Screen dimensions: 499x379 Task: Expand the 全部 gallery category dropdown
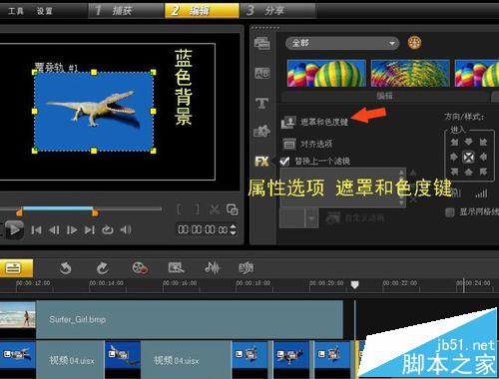point(342,43)
